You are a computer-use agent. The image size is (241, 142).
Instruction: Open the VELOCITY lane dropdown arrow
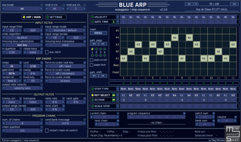118,17
